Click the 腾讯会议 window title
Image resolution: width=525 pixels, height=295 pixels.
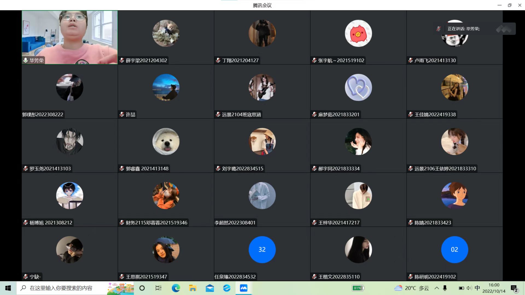click(x=262, y=5)
